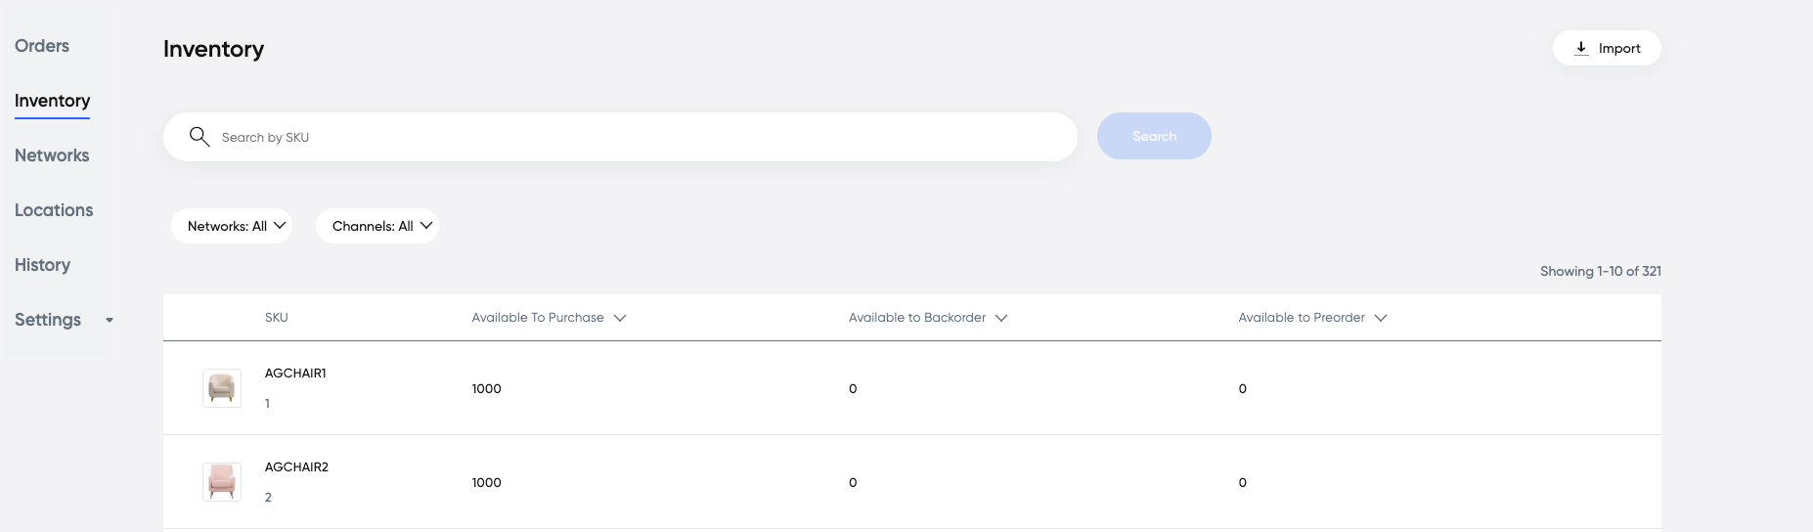Sort by Available To Purchase chevron

620,318
